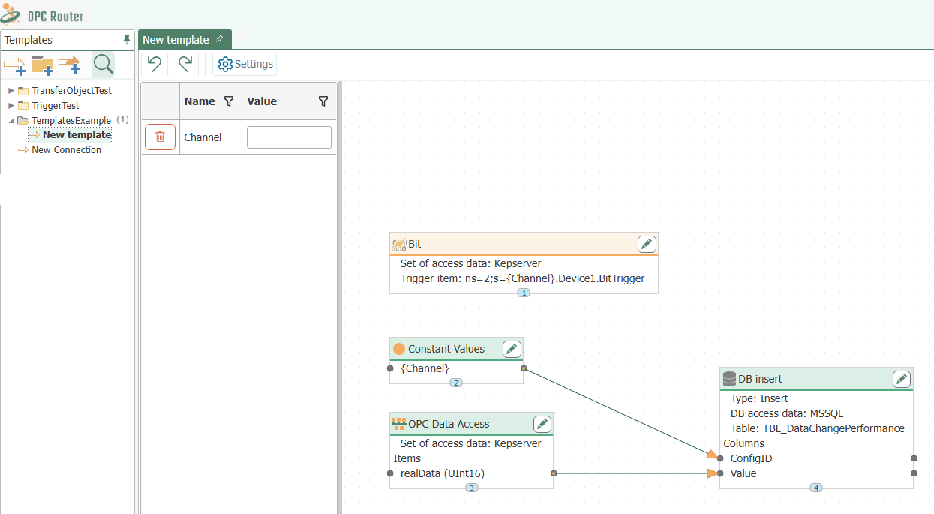Image resolution: width=934 pixels, height=514 pixels.
Task: Collapse the TemplatesExample folder
Action: (x=11, y=121)
